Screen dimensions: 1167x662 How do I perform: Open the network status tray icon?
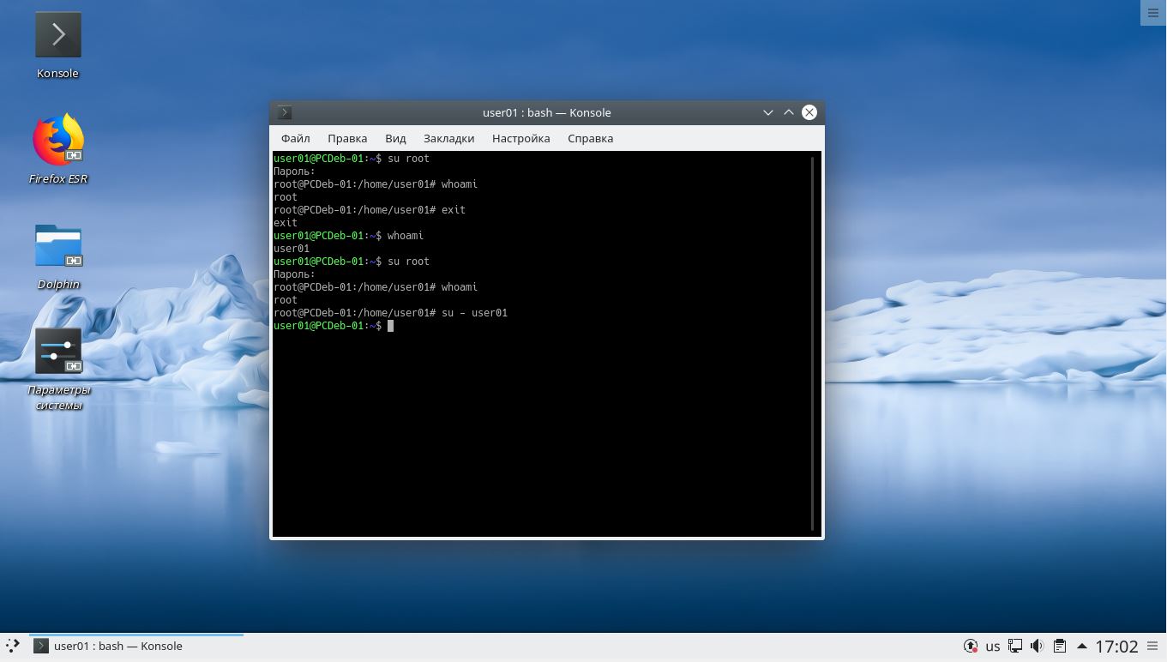coord(1015,646)
